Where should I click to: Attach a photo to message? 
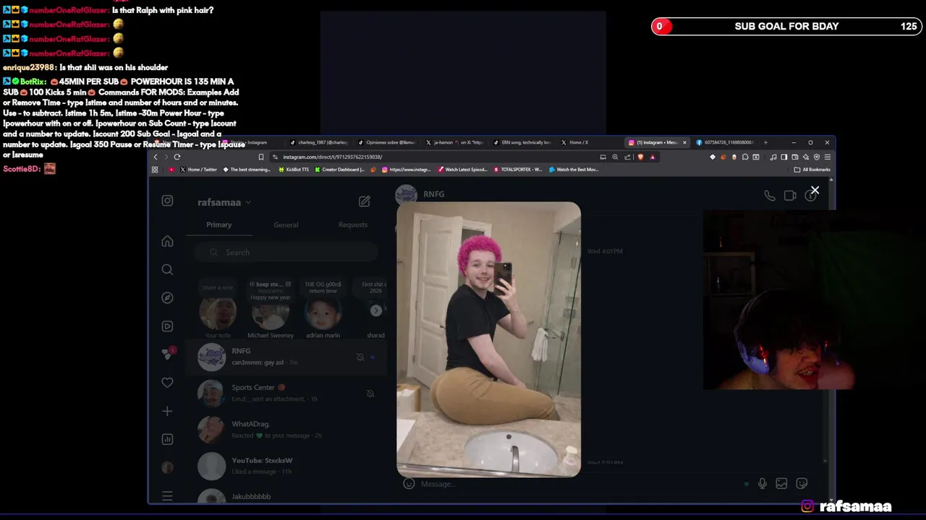click(781, 484)
